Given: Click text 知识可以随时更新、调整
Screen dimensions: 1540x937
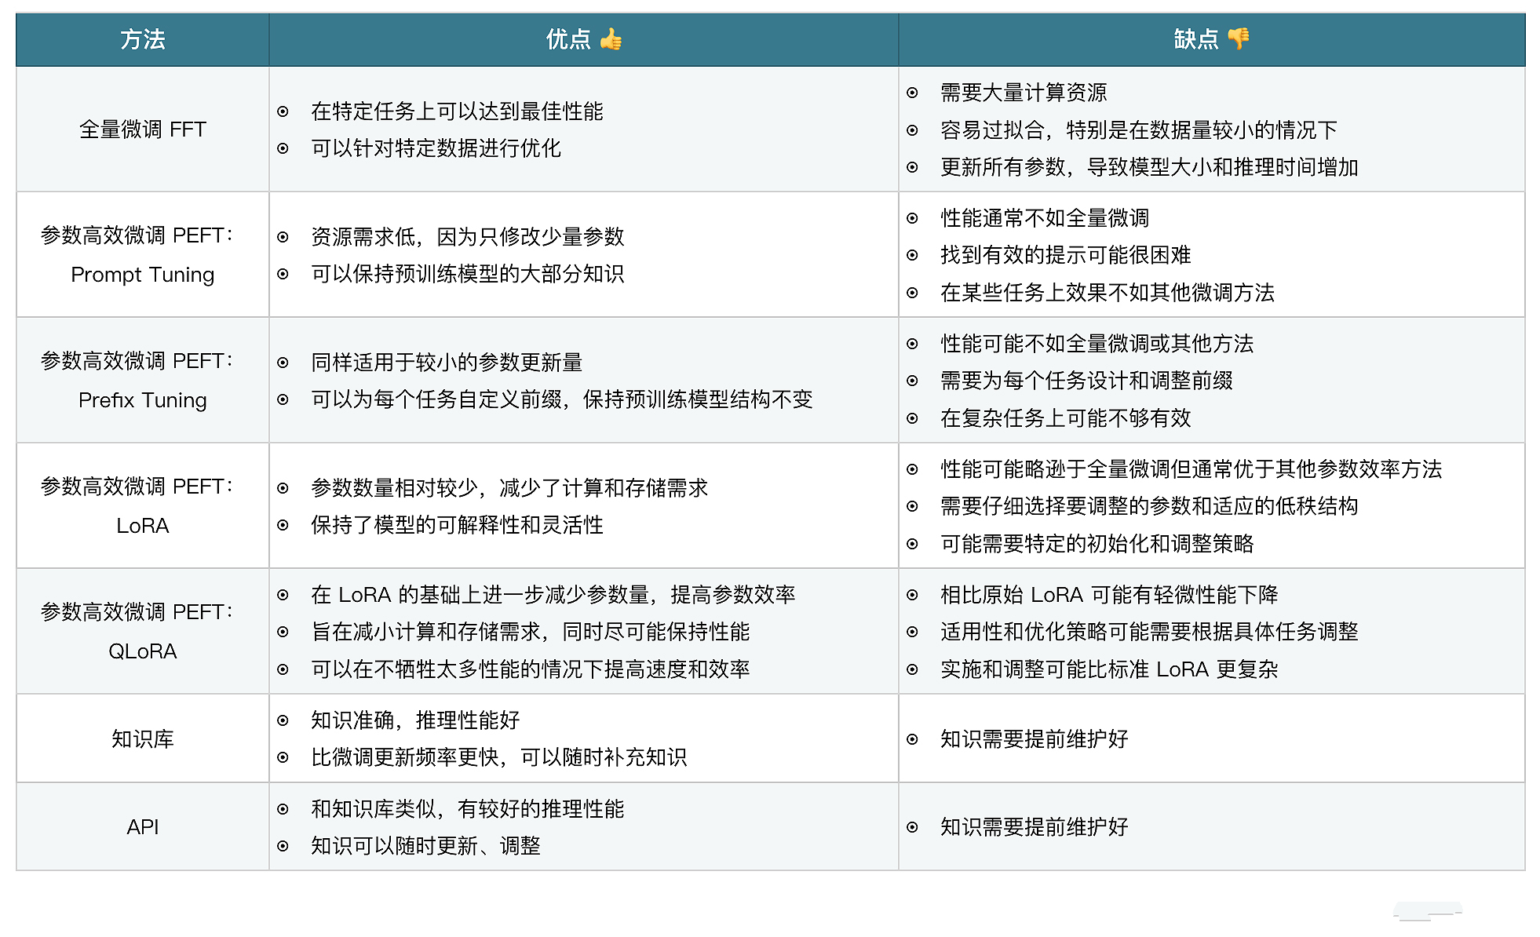Looking at the screenshot, I should point(425,846).
